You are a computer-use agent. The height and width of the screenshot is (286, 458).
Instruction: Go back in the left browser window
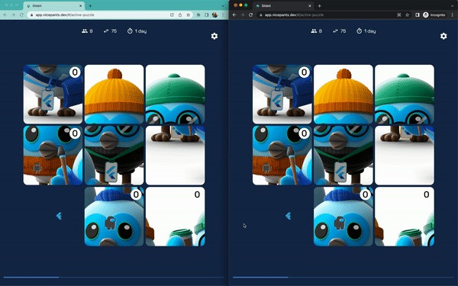click(x=5, y=15)
